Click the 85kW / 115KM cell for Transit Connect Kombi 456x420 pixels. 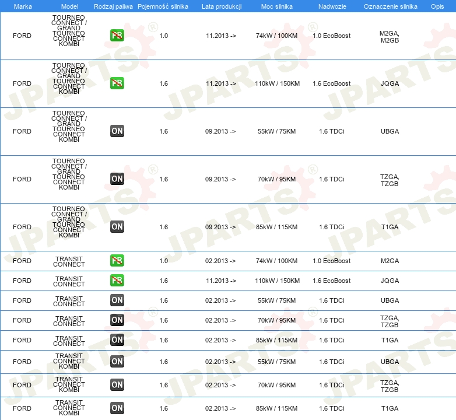(276, 408)
